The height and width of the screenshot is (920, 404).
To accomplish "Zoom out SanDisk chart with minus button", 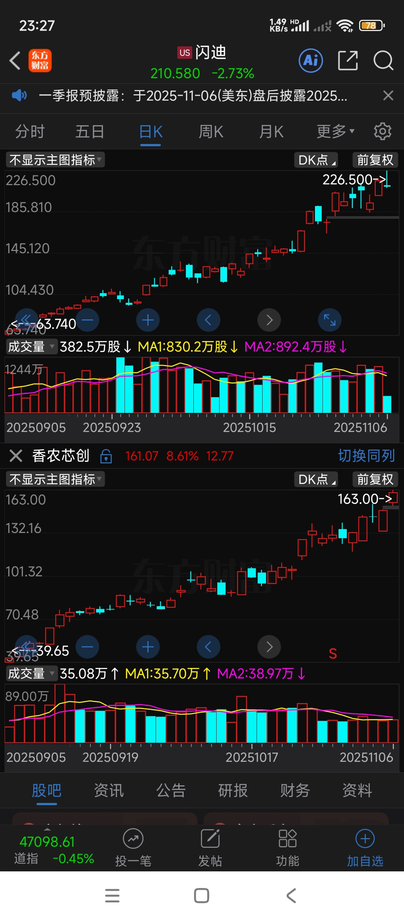I will coord(87,320).
